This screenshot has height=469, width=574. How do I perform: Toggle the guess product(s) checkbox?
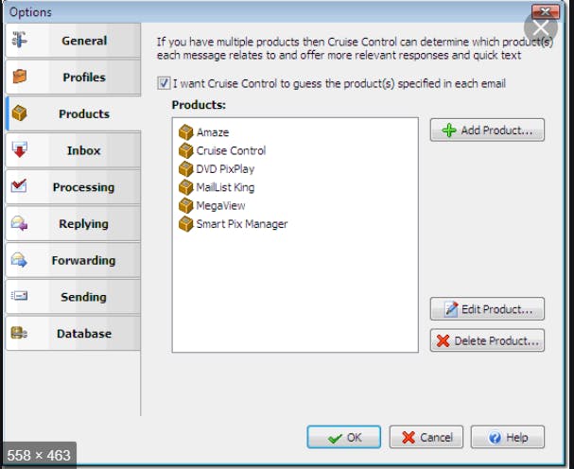164,83
